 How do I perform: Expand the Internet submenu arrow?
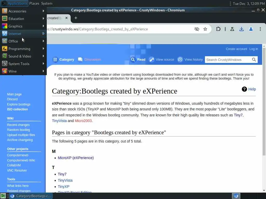point(43,33)
